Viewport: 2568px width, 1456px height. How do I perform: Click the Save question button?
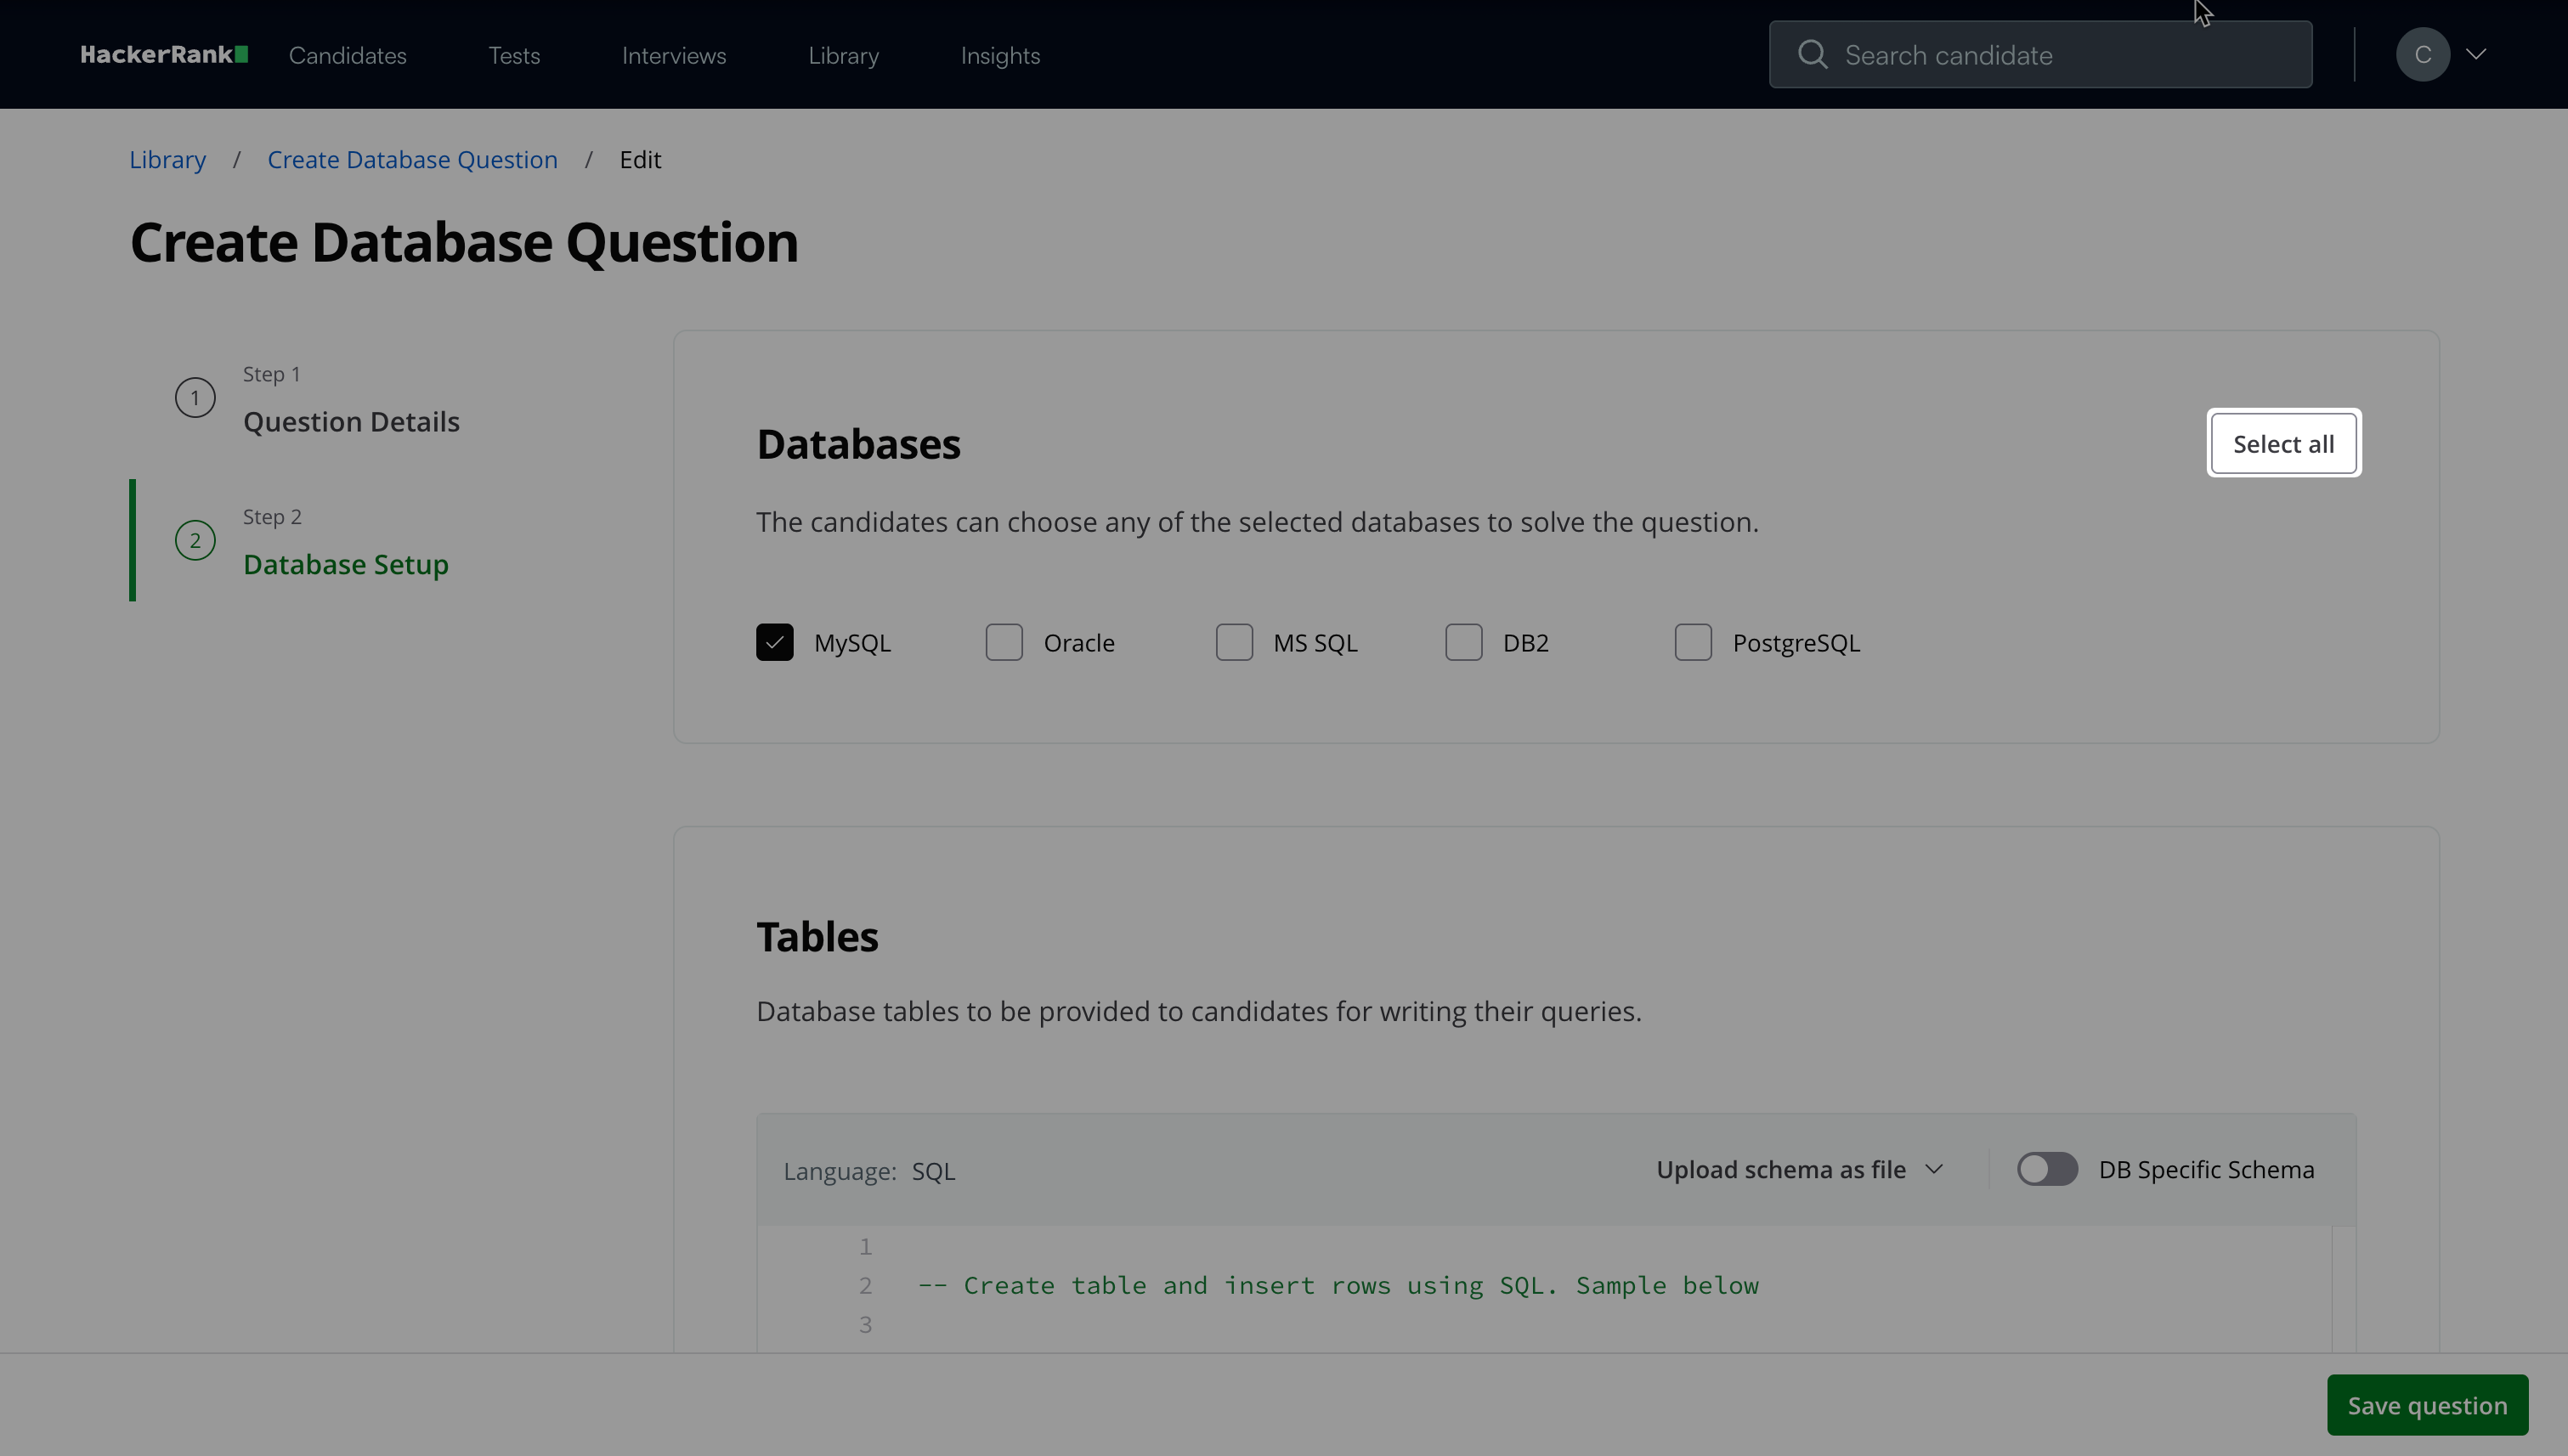pyautogui.click(x=2426, y=1405)
